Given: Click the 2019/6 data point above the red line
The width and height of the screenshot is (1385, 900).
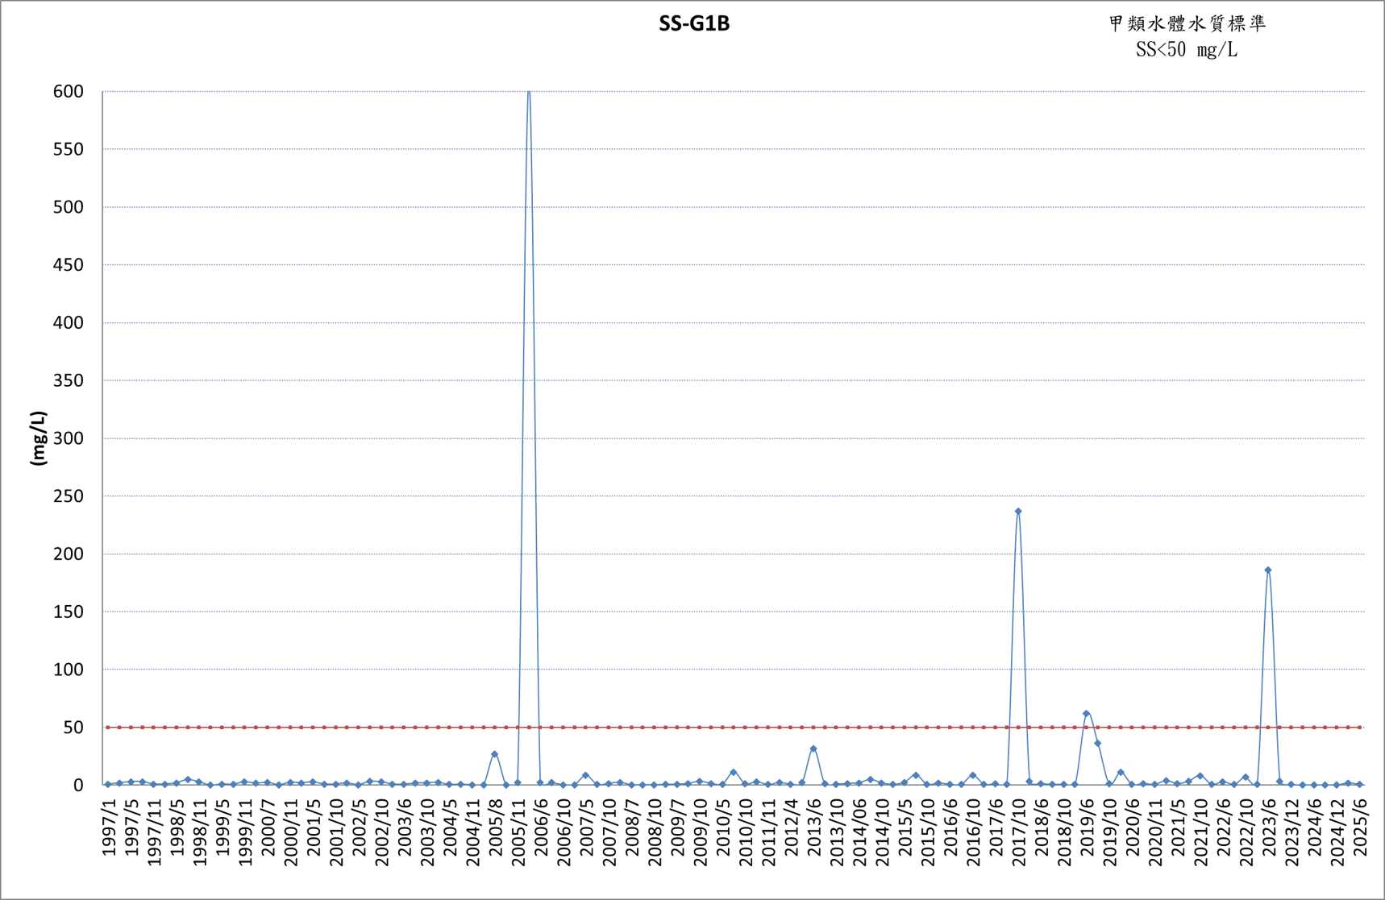Looking at the screenshot, I should (x=1086, y=713).
